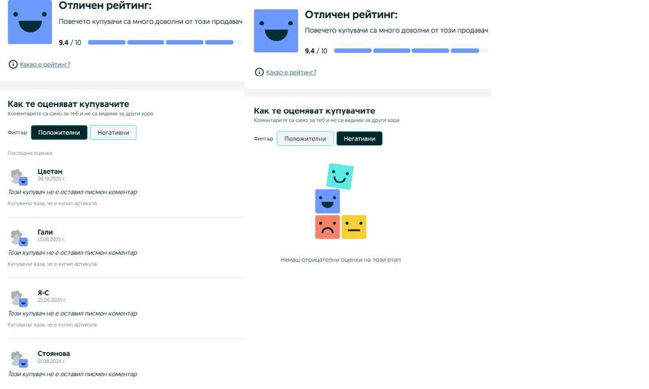
Task: Click the info icon beside right 'Какво е рейтинг?'
Action: [x=259, y=73]
